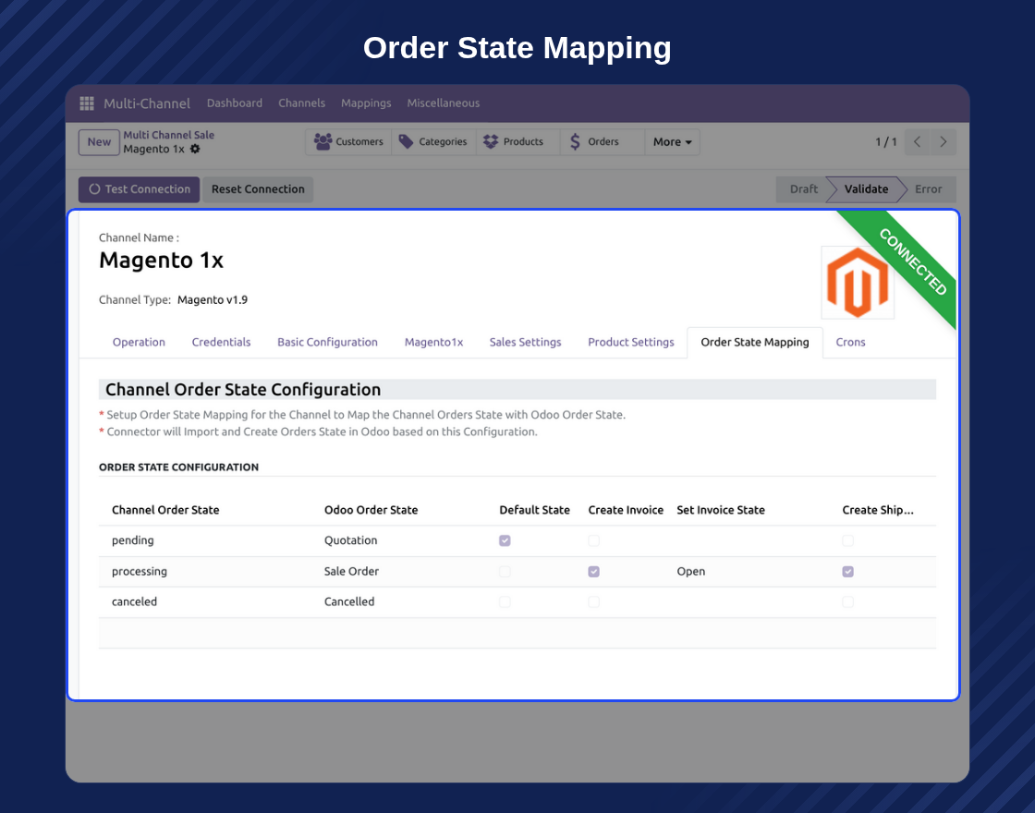Click the Products box icon

point(491,142)
